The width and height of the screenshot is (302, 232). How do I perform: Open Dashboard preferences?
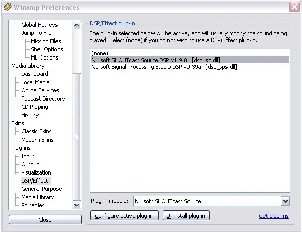click(34, 74)
